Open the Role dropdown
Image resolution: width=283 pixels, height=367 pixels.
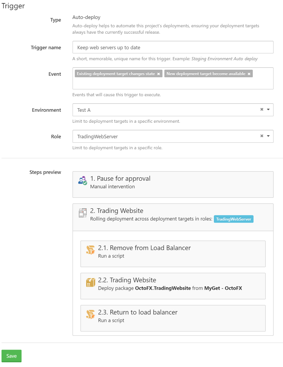point(269,136)
